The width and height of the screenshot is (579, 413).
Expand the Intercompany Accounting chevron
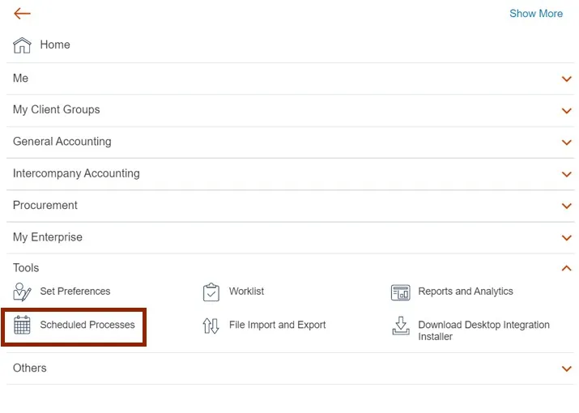click(x=567, y=174)
